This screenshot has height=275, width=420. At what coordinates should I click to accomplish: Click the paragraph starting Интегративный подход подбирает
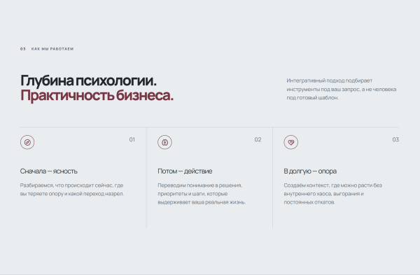coord(342,89)
